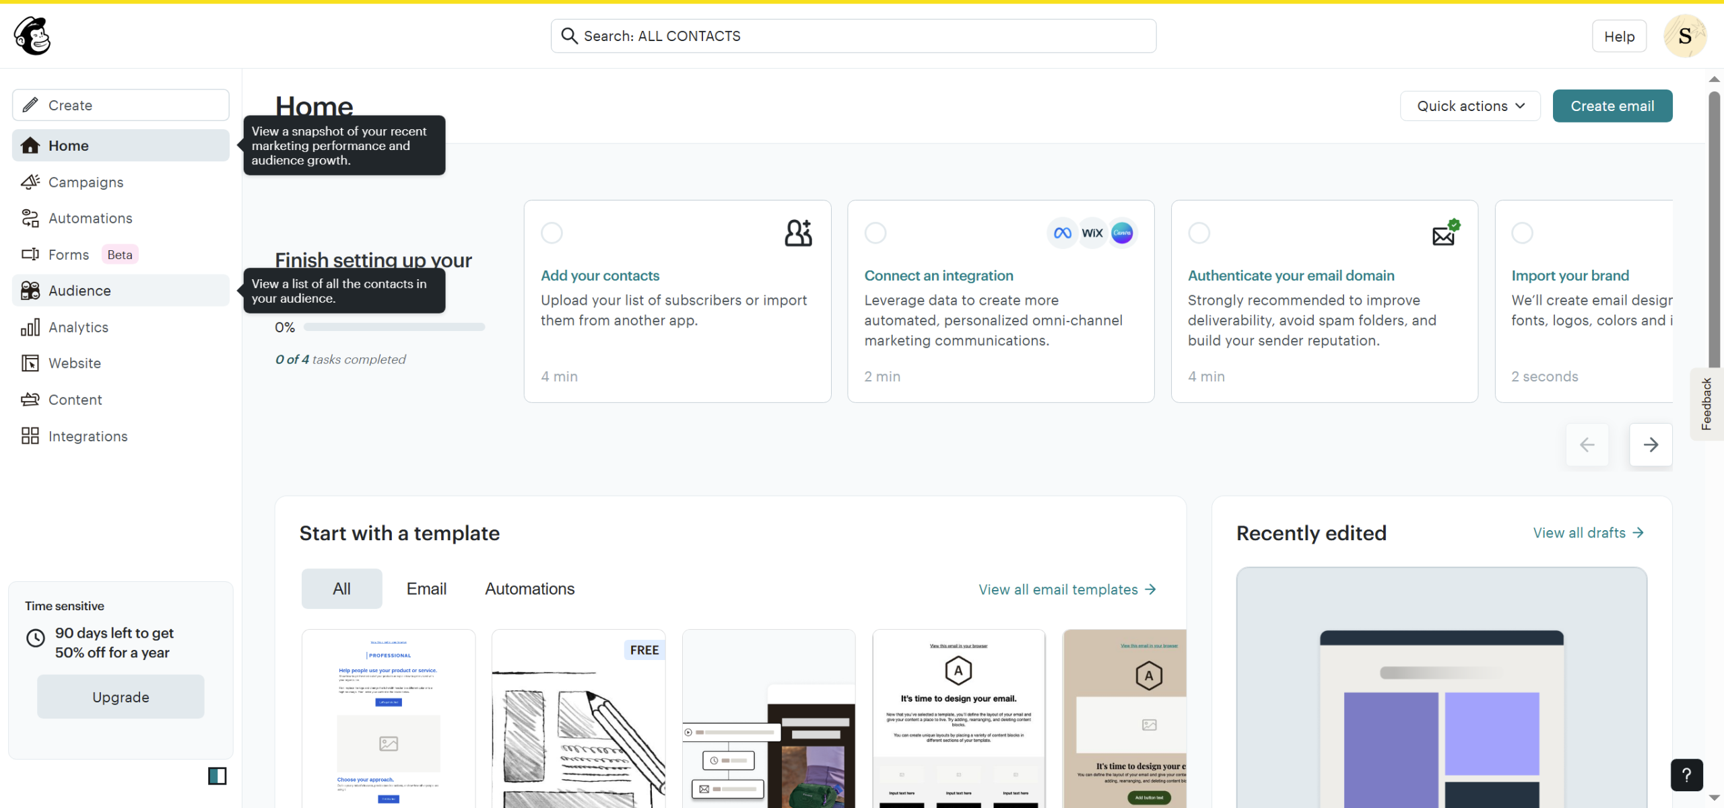This screenshot has width=1724, height=808.
Task: Click the Mailchimp Freddie logo
Action: pyautogui.click(x=32, y=36)
